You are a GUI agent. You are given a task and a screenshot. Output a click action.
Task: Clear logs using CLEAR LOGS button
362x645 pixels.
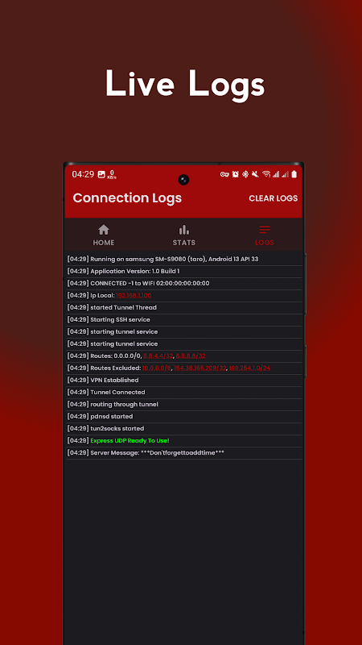pos(274,198)
